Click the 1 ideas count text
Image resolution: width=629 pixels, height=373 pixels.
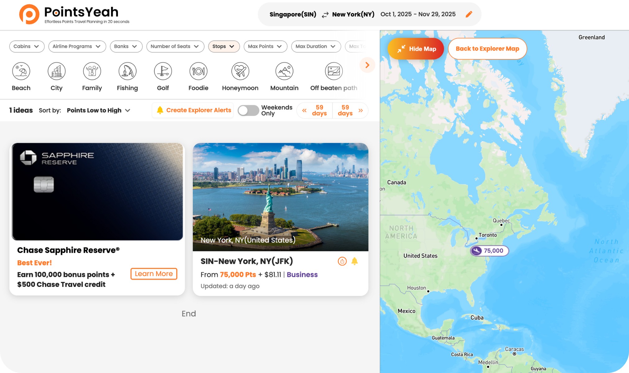click(21, 110)
